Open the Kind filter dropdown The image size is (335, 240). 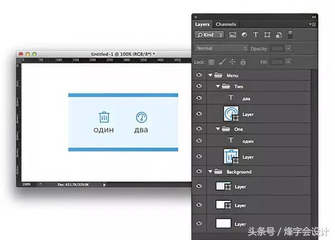(x=209, y=35)
